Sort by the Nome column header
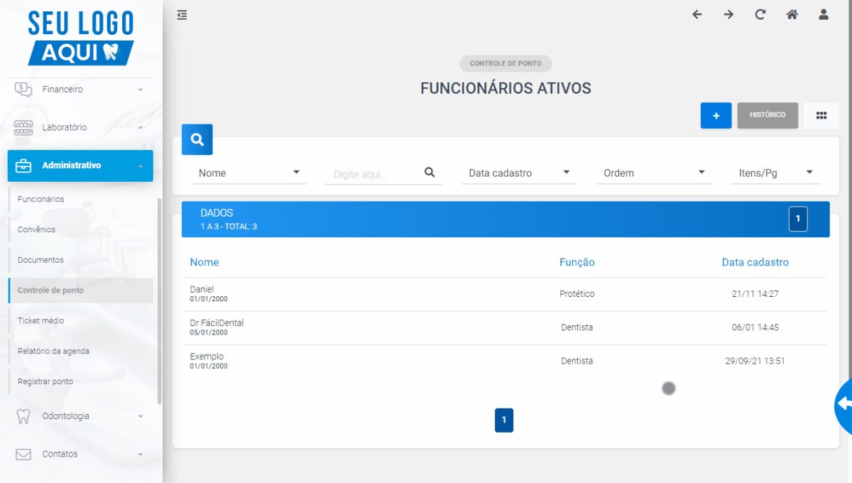 pos(204,262)
